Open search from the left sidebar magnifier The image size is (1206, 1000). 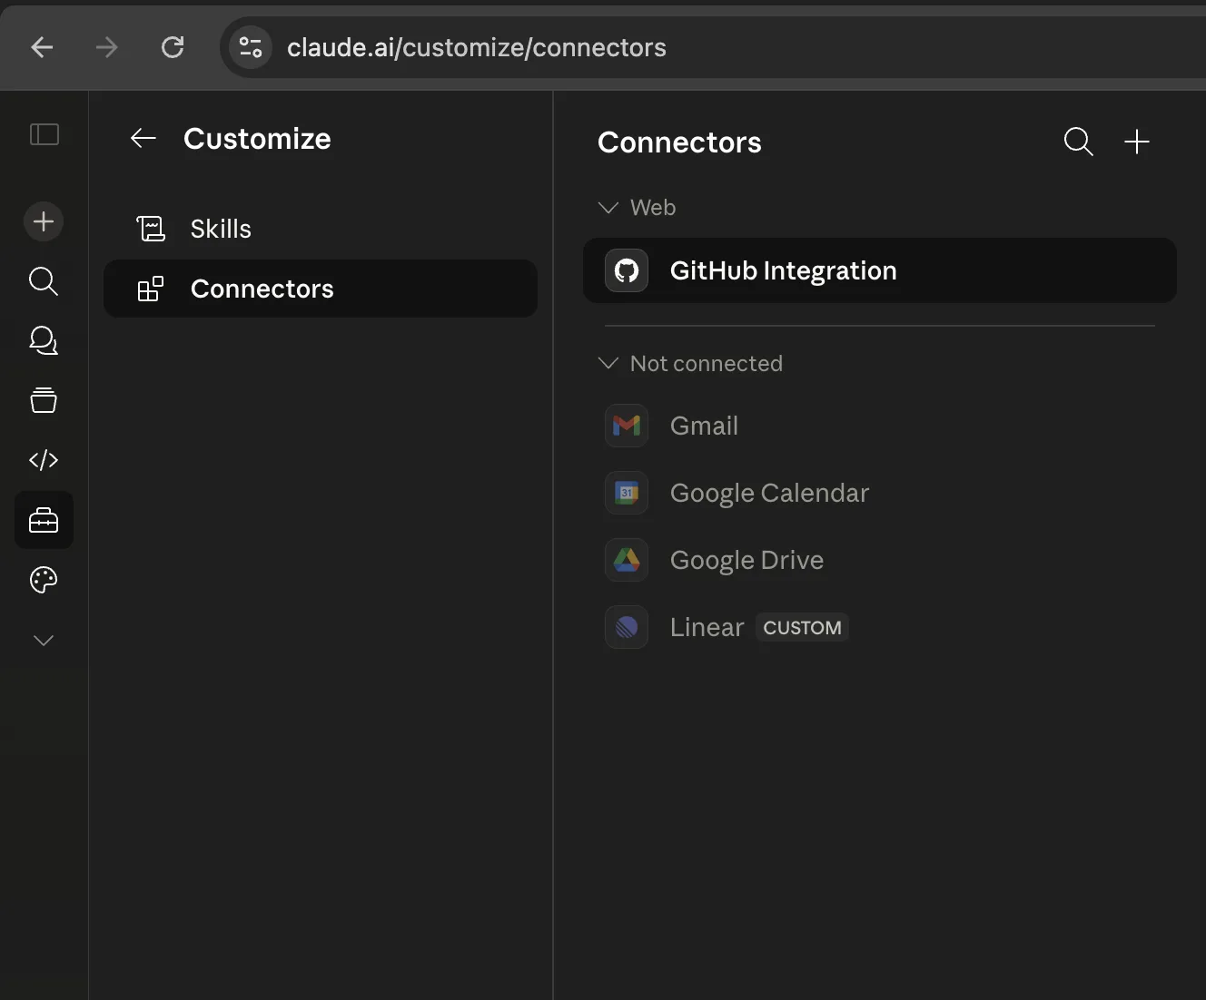tap(44, 281)
